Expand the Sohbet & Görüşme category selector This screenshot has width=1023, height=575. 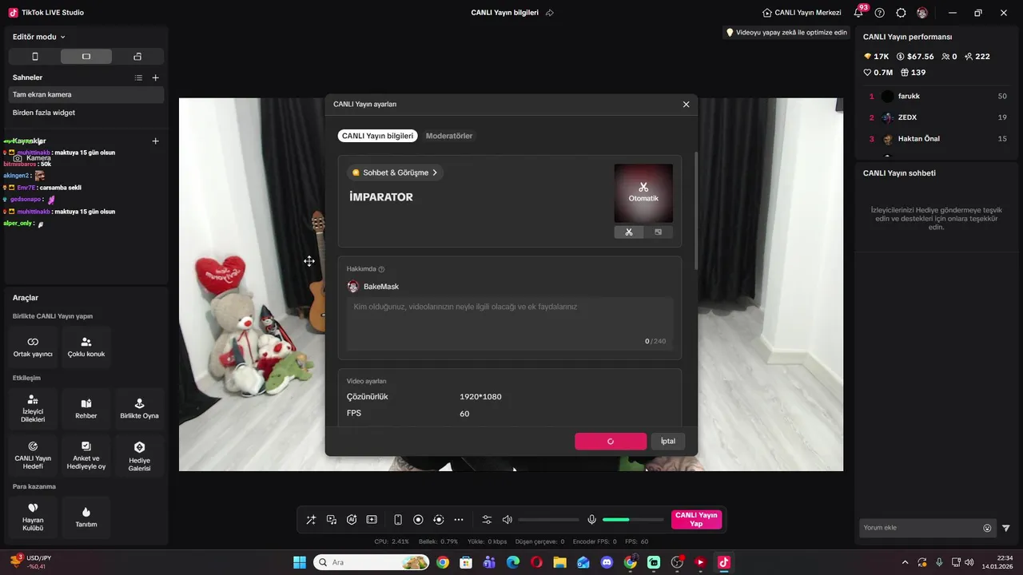395,172
